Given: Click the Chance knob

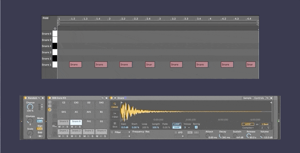Looking at the screenshot, I should [x=30, y=107].
